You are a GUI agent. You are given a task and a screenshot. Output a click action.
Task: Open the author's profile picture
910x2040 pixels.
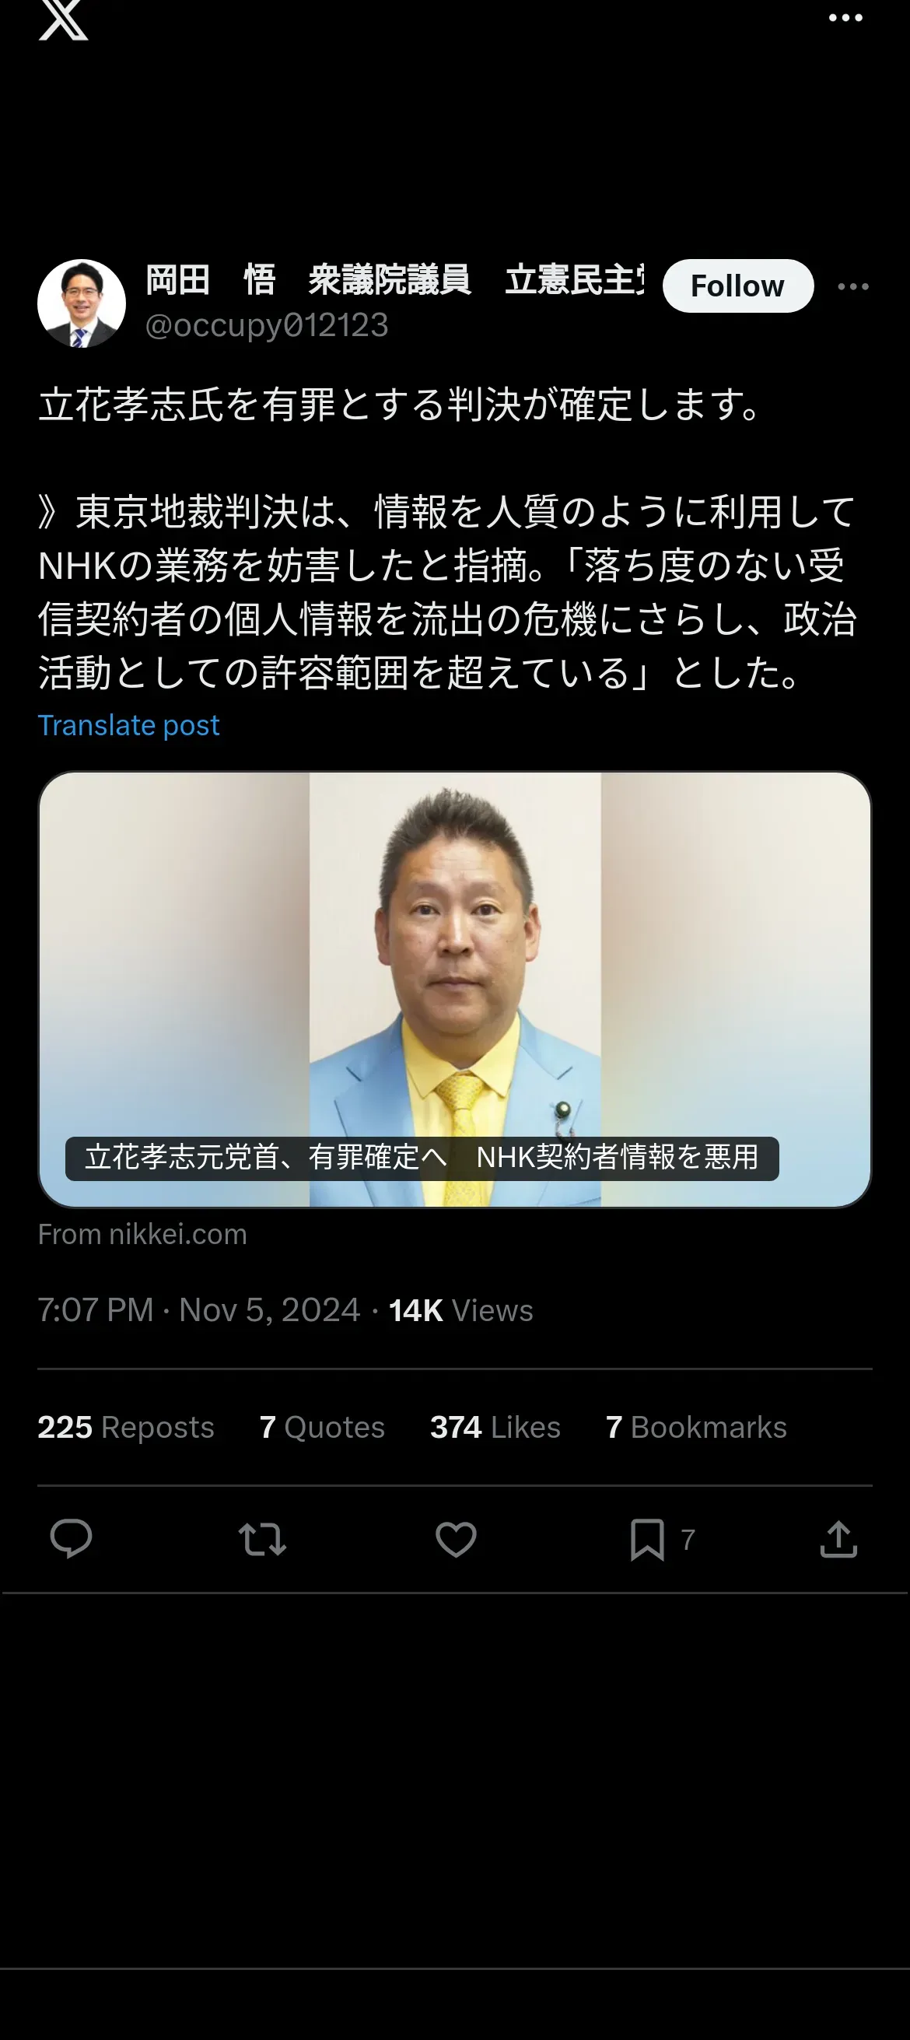point(82,303)
